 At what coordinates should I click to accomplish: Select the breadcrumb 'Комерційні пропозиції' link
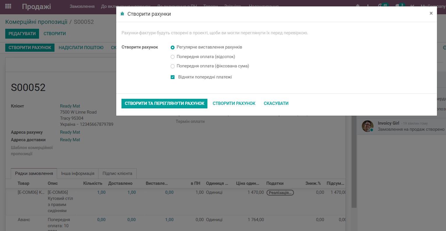coord(36,22)
